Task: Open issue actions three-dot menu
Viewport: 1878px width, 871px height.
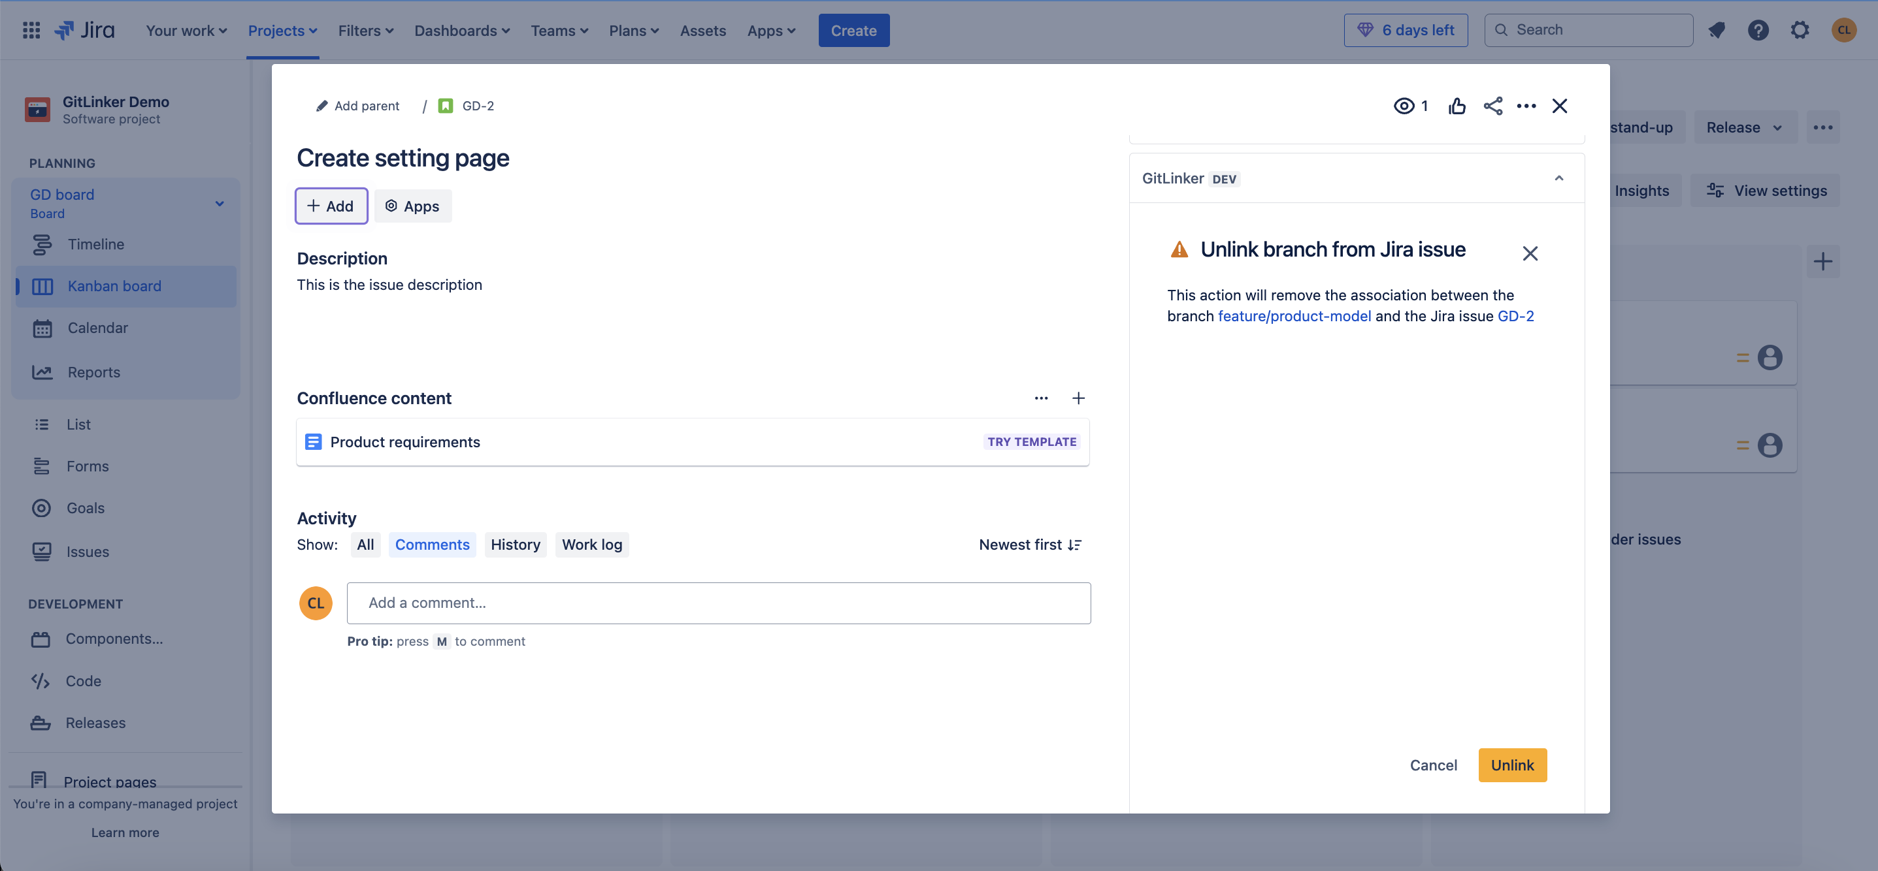Action: click(1526, 106)
